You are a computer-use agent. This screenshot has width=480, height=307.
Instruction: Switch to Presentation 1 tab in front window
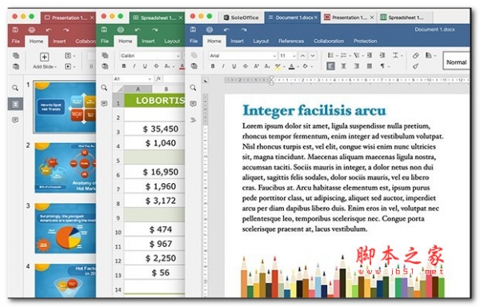(x=348, y=18)
